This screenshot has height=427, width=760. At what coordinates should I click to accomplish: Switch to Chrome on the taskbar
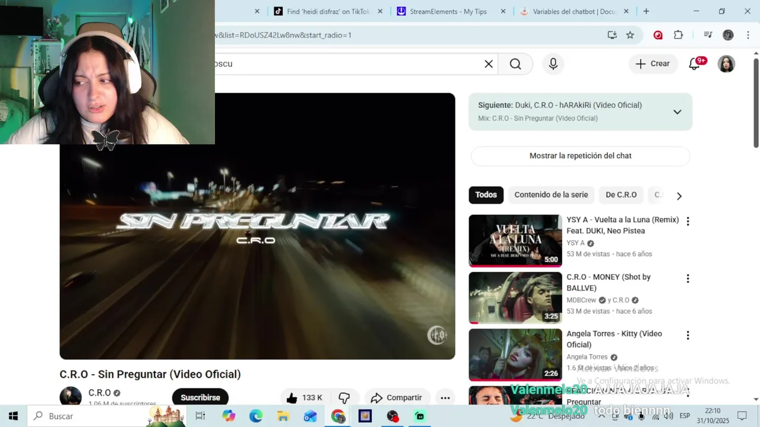(x=338, y=416)
